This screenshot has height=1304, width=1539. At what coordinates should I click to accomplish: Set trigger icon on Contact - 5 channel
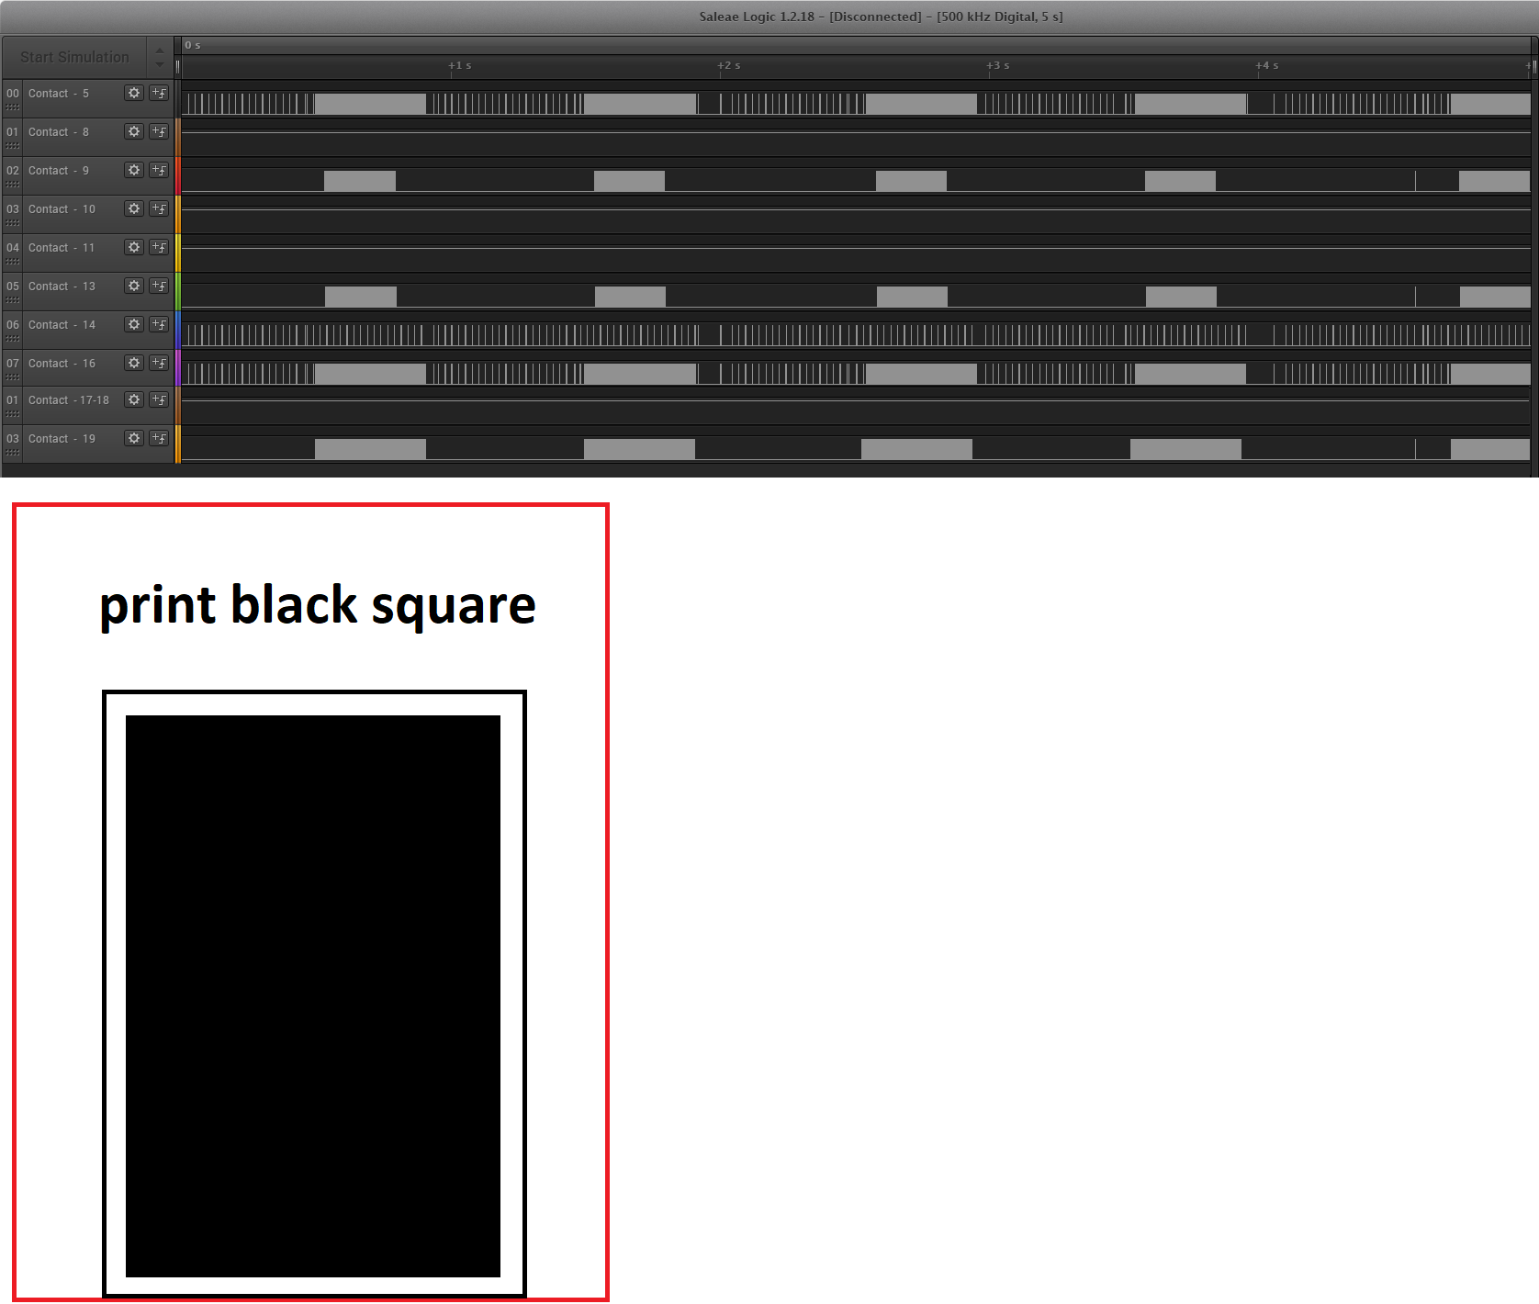click(159, 93)
